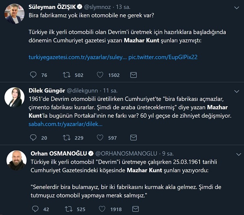Send Orhan OSMANOĞLU's tweet via message
244x215 pixels.
point(133,209)
